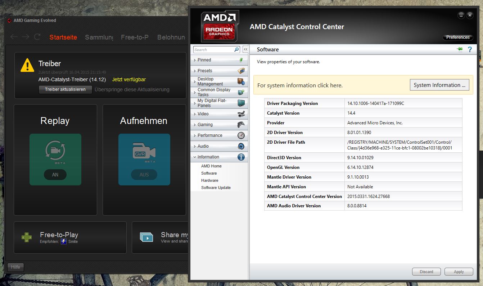The image size is (483, 286).
Task: Click the Discard button
Action: click(426, 272)
